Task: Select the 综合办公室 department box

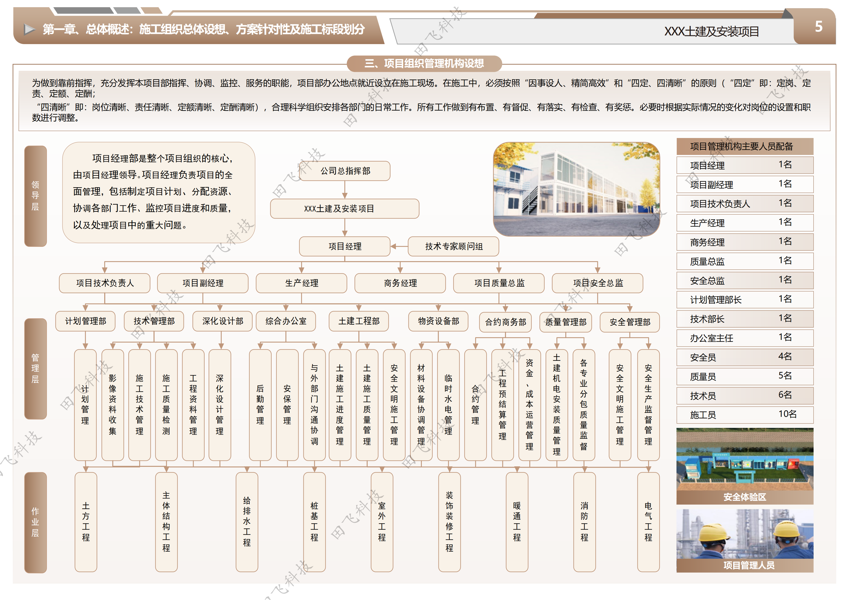Action: click(286, 321)
